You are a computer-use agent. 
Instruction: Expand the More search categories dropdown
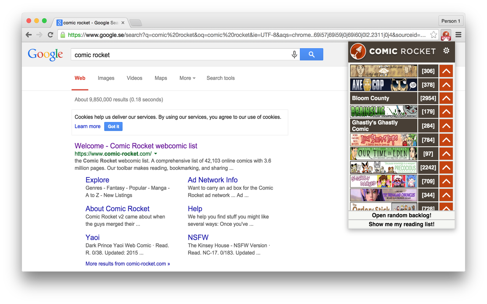pyautogui.click(x=187, y=78)
